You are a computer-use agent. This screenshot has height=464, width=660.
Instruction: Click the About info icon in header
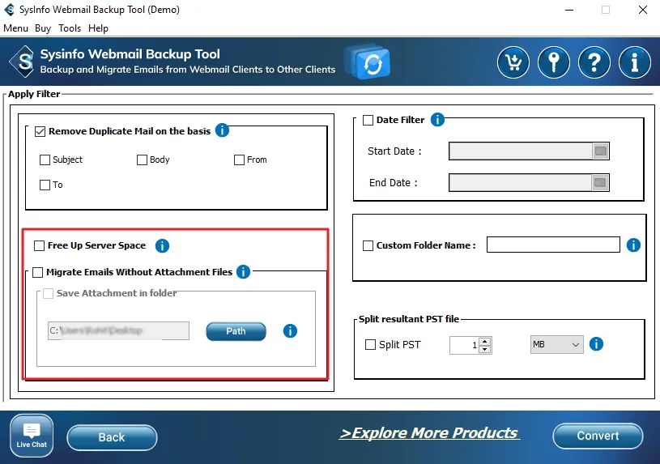click(634, 62)
